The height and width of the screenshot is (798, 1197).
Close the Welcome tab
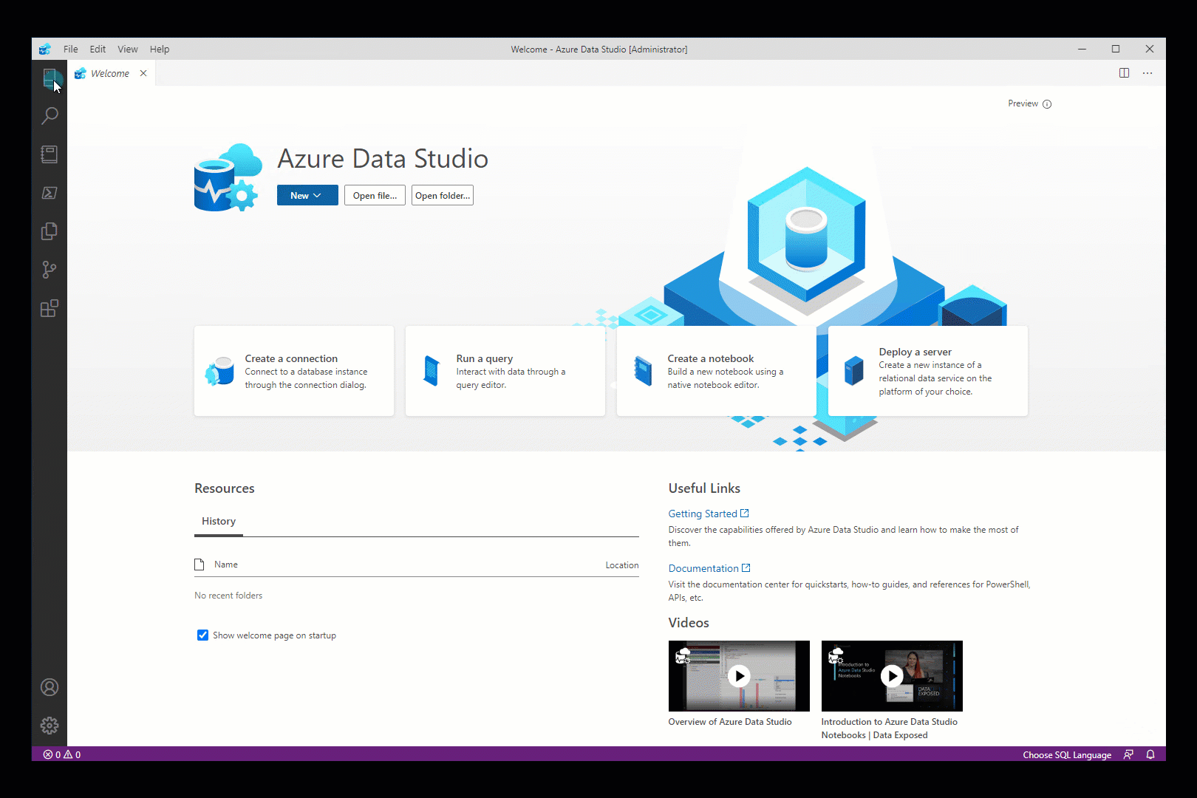143,73
